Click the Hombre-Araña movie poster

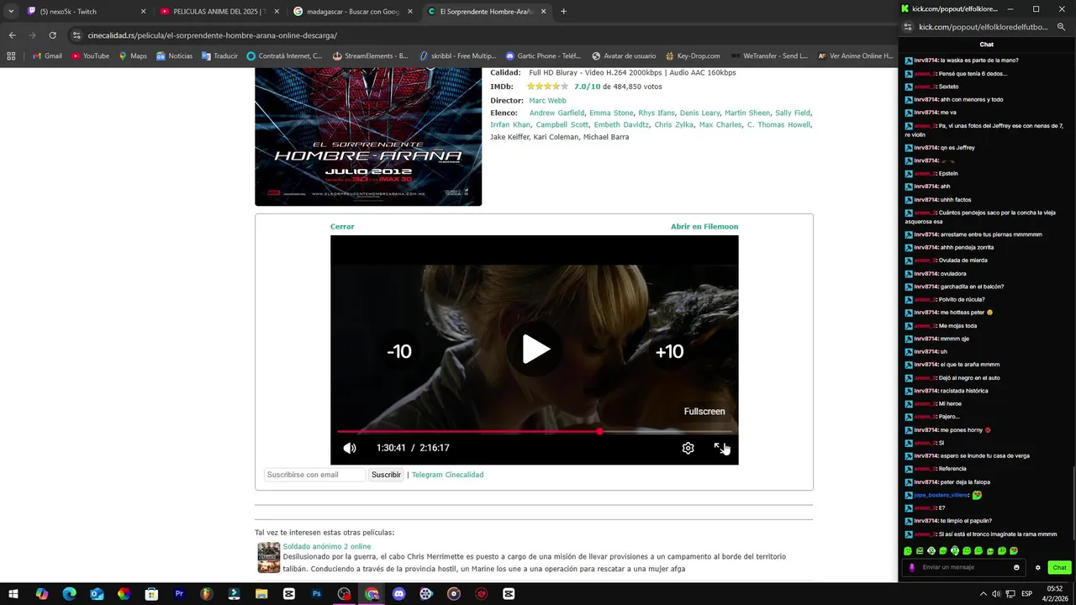[x=368, y=137]
